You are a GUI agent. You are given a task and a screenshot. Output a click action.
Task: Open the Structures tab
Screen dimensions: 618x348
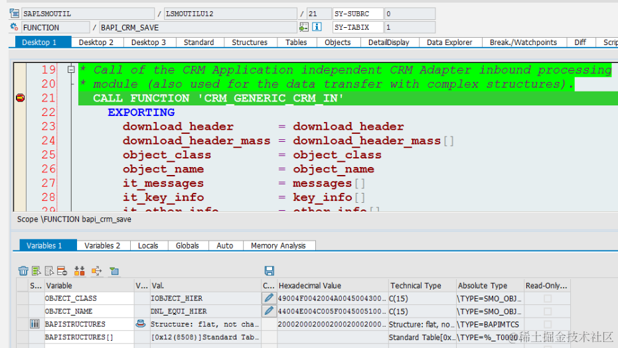[250, 42]
